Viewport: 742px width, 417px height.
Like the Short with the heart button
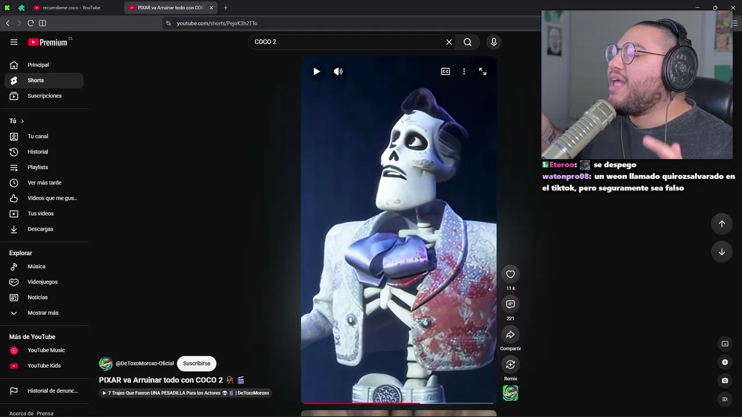(x=510, y=275)
